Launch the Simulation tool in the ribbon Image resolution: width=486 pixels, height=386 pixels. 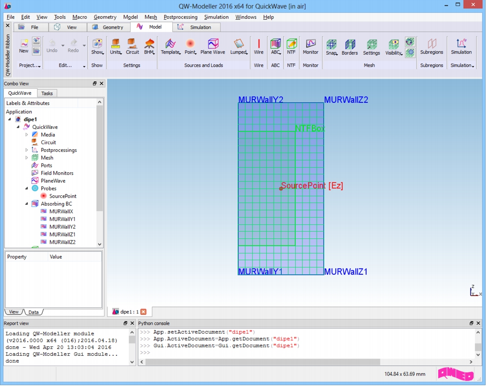[x=461, y=47]
